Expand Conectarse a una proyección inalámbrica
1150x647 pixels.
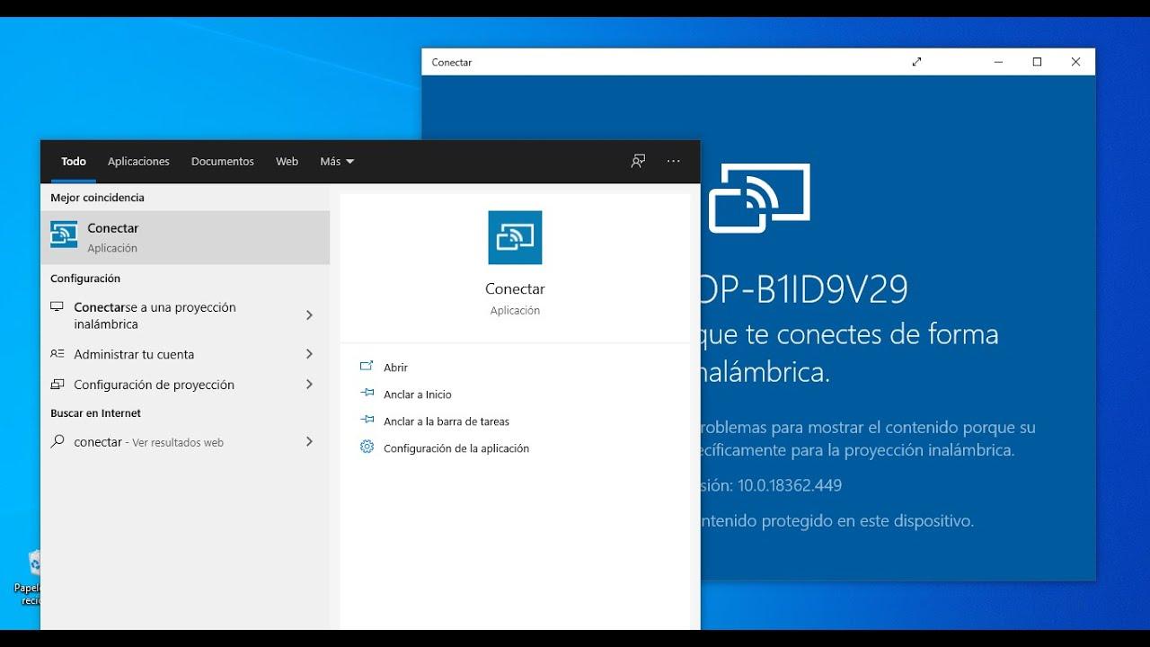click(x=309, y=315)
